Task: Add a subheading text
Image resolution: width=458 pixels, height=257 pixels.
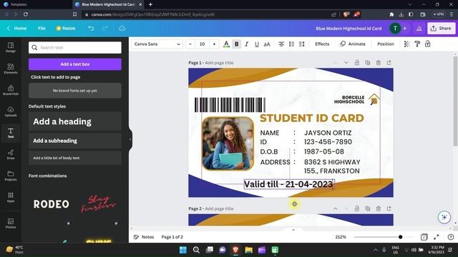Action: (75, 141)
